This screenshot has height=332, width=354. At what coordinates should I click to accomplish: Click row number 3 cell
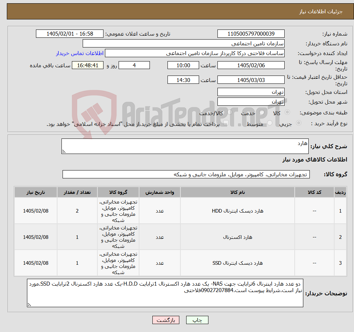pyautogui.click(x=340, y=263)
